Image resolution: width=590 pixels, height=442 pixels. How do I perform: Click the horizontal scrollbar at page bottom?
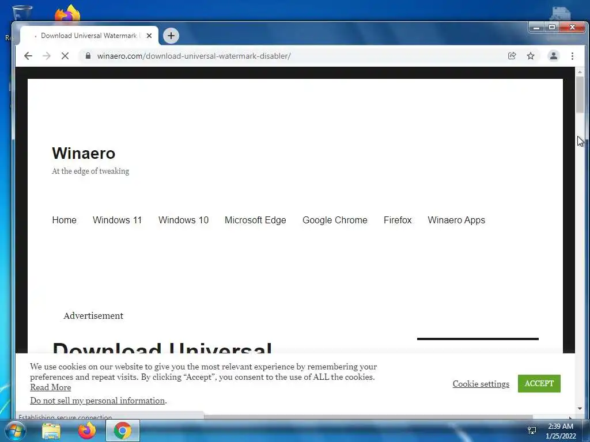pos(368,417)
